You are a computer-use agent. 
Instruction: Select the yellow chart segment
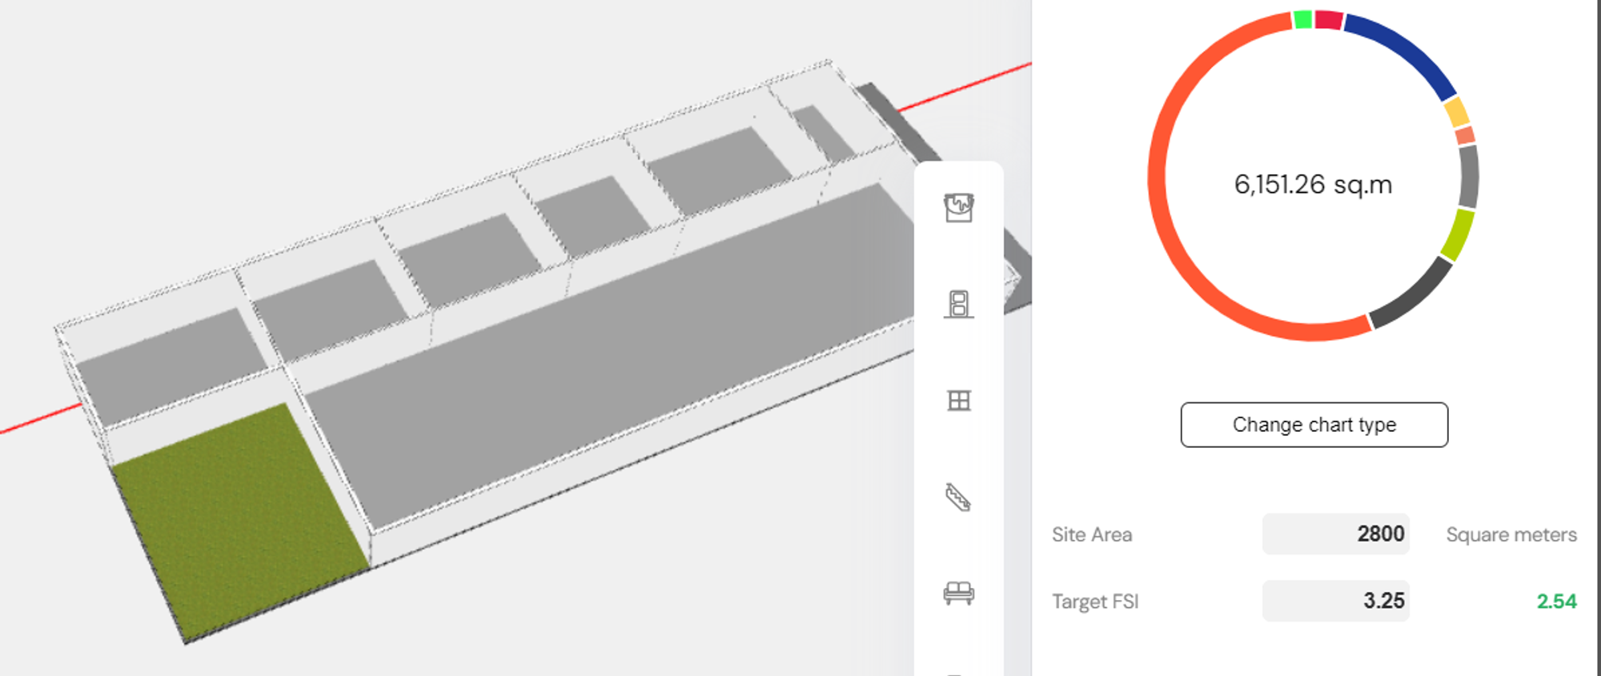[x=1458, y=112]
